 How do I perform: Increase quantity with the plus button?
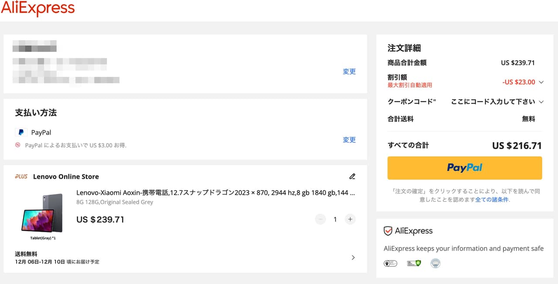coord(350,219)
